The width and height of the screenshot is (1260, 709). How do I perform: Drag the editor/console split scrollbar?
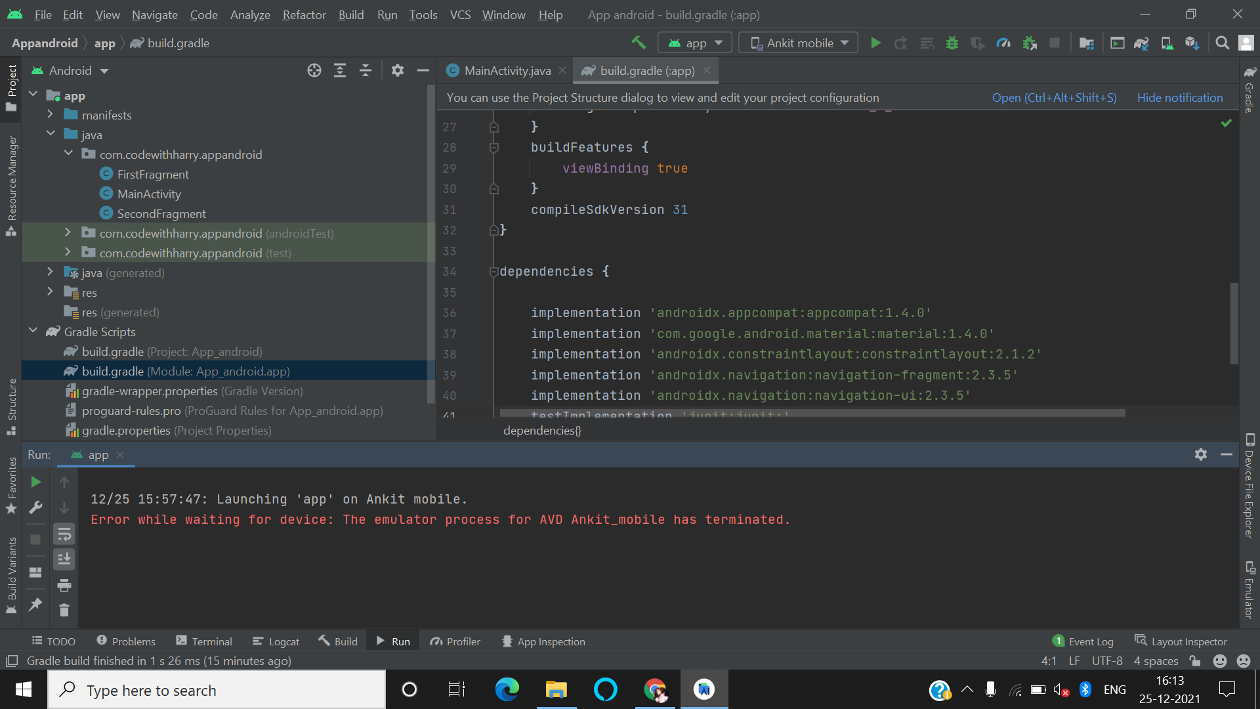630,442
